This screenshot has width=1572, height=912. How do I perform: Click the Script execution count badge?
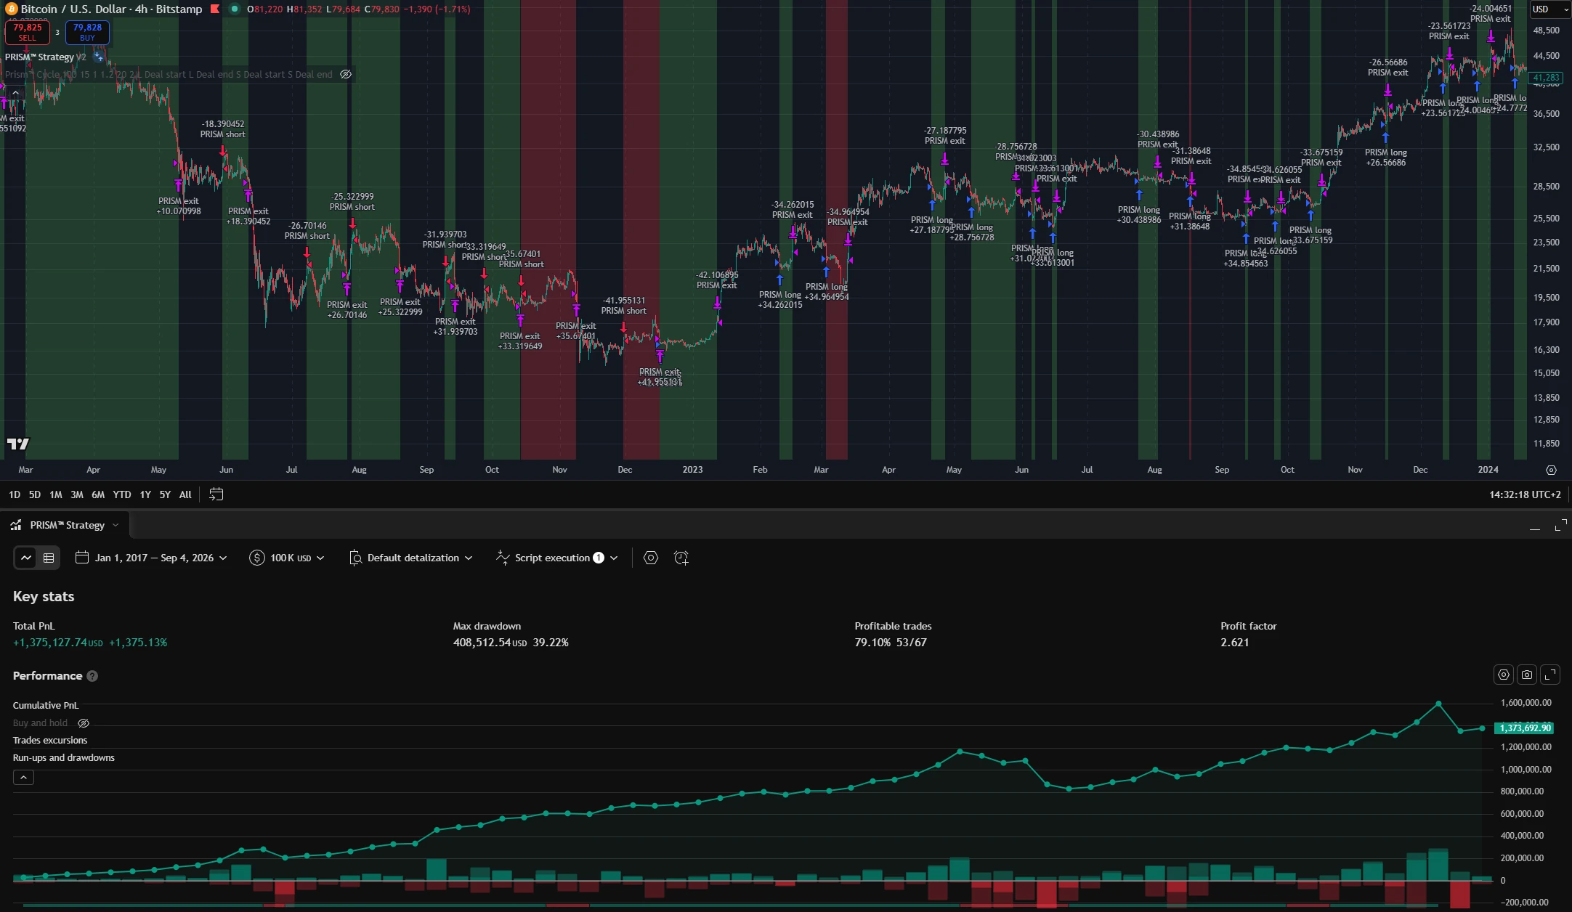pyautogui.click(x=599, y=558)
